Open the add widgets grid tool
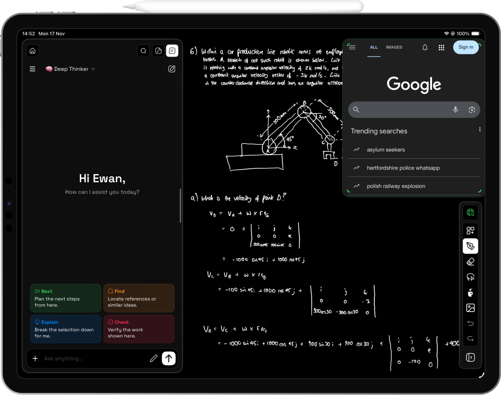Viewport: 501px width, 395px height. click(x=470, y=230)
